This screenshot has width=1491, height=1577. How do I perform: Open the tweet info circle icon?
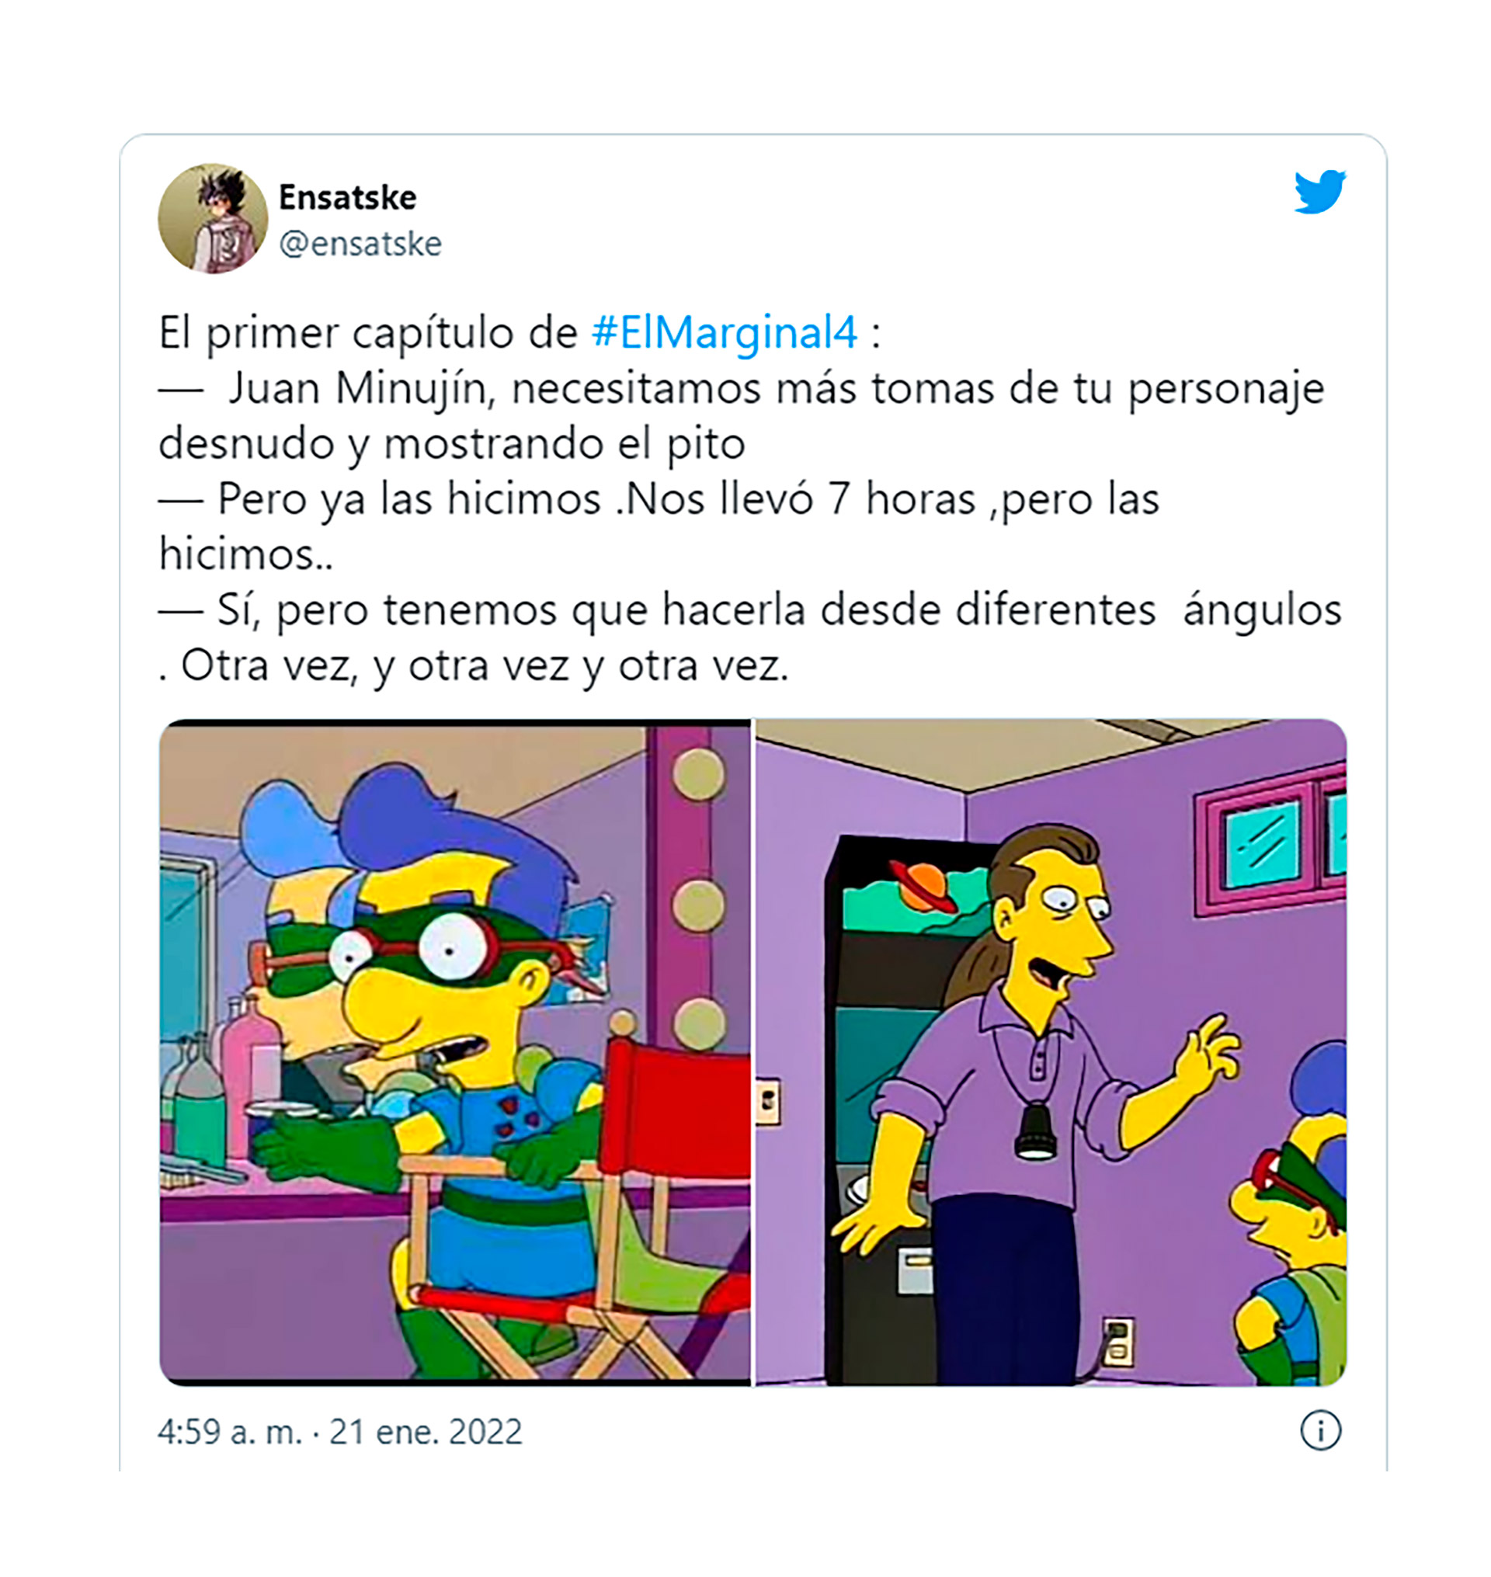click(1320, 1431)
